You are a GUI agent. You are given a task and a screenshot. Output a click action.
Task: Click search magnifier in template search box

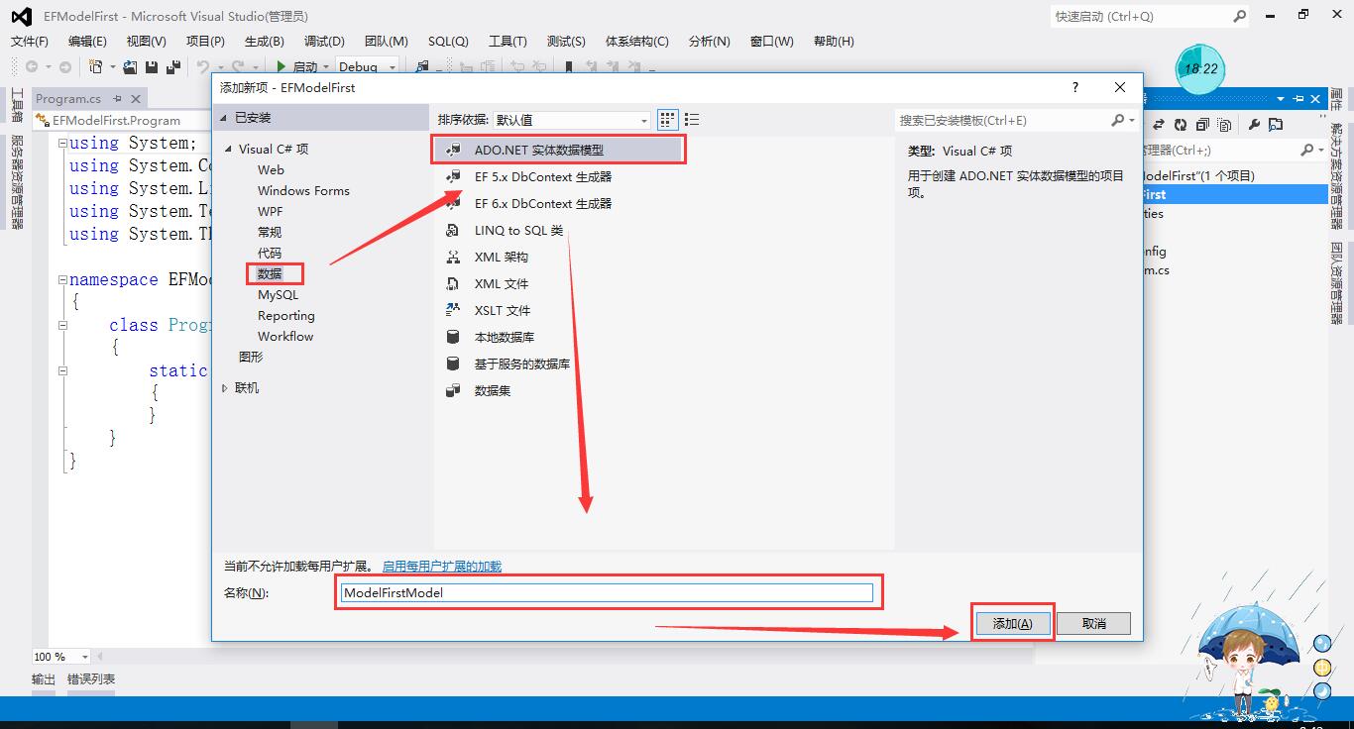(1118, 120)
